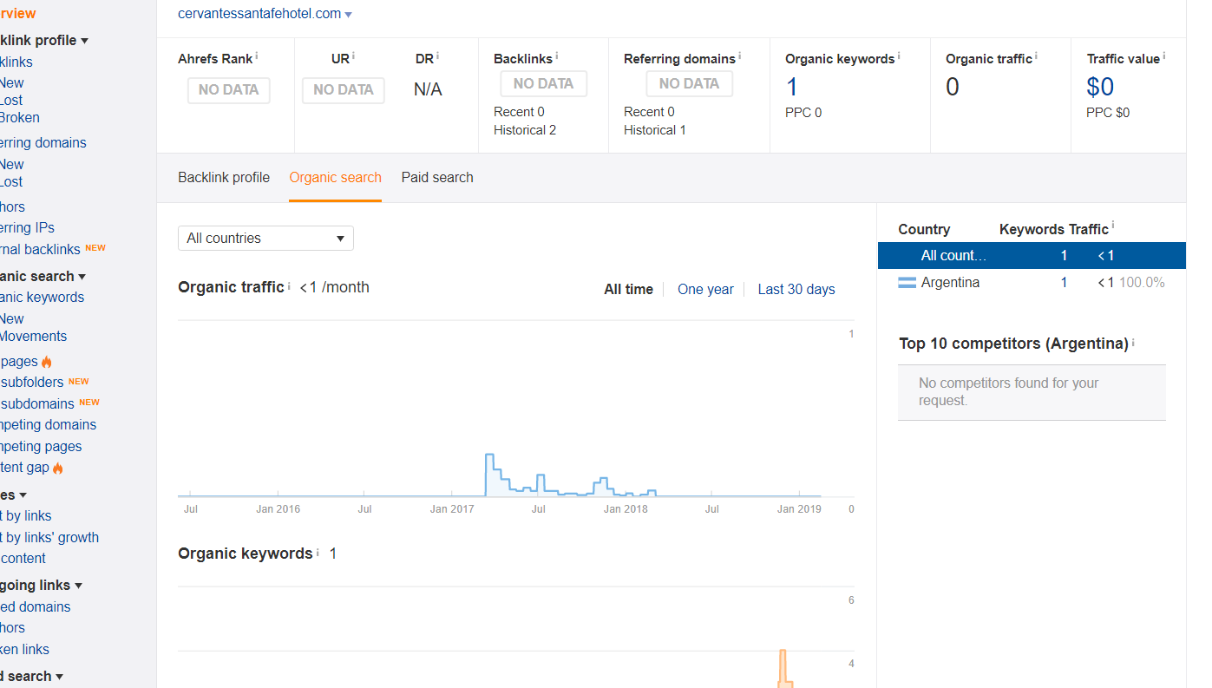Click the 100.0% share for Argentina
Viewport: 1212px width, 688px height.
[1142, 283]
